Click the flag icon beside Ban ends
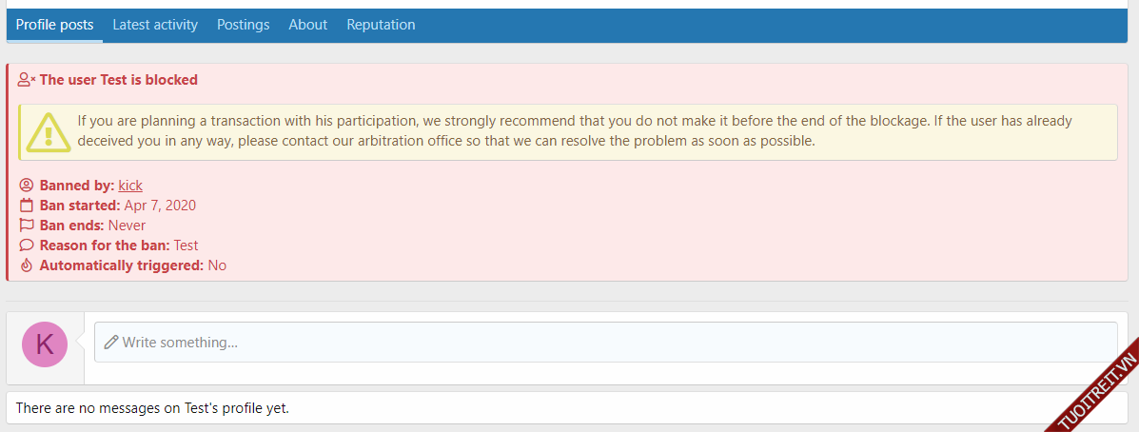Screen dimensions: 1139x432 pyautogui.click(x=27, y=226)
